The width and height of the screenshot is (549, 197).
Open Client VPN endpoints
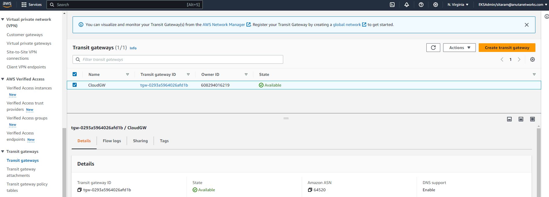click(x=26, y=67)
